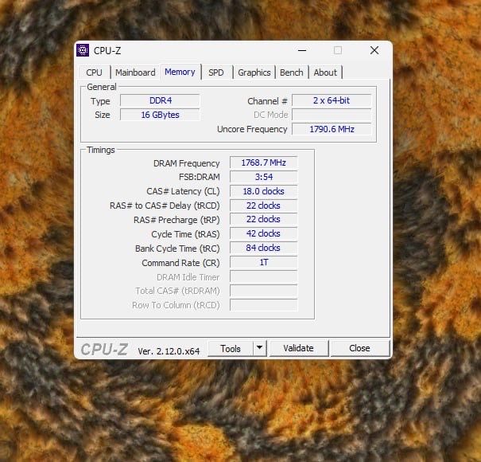Click the CAS# Latency value 18.0 clocks
Viewport: 481px width, 462px height.
(x=263, y=191)
